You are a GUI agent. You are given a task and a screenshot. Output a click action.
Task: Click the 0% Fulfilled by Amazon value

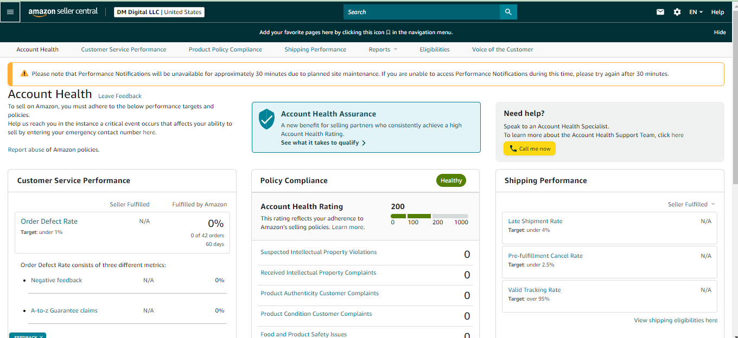(x=216, y=223)
